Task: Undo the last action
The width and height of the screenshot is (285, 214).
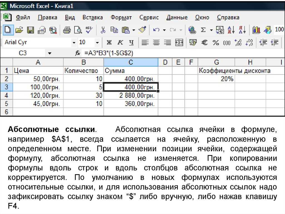Action: (156, 30)
